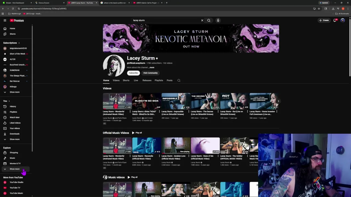Screen dimensions: 351x197
Task: Switch to the Playlists channel tab
Action: point(159,80)
